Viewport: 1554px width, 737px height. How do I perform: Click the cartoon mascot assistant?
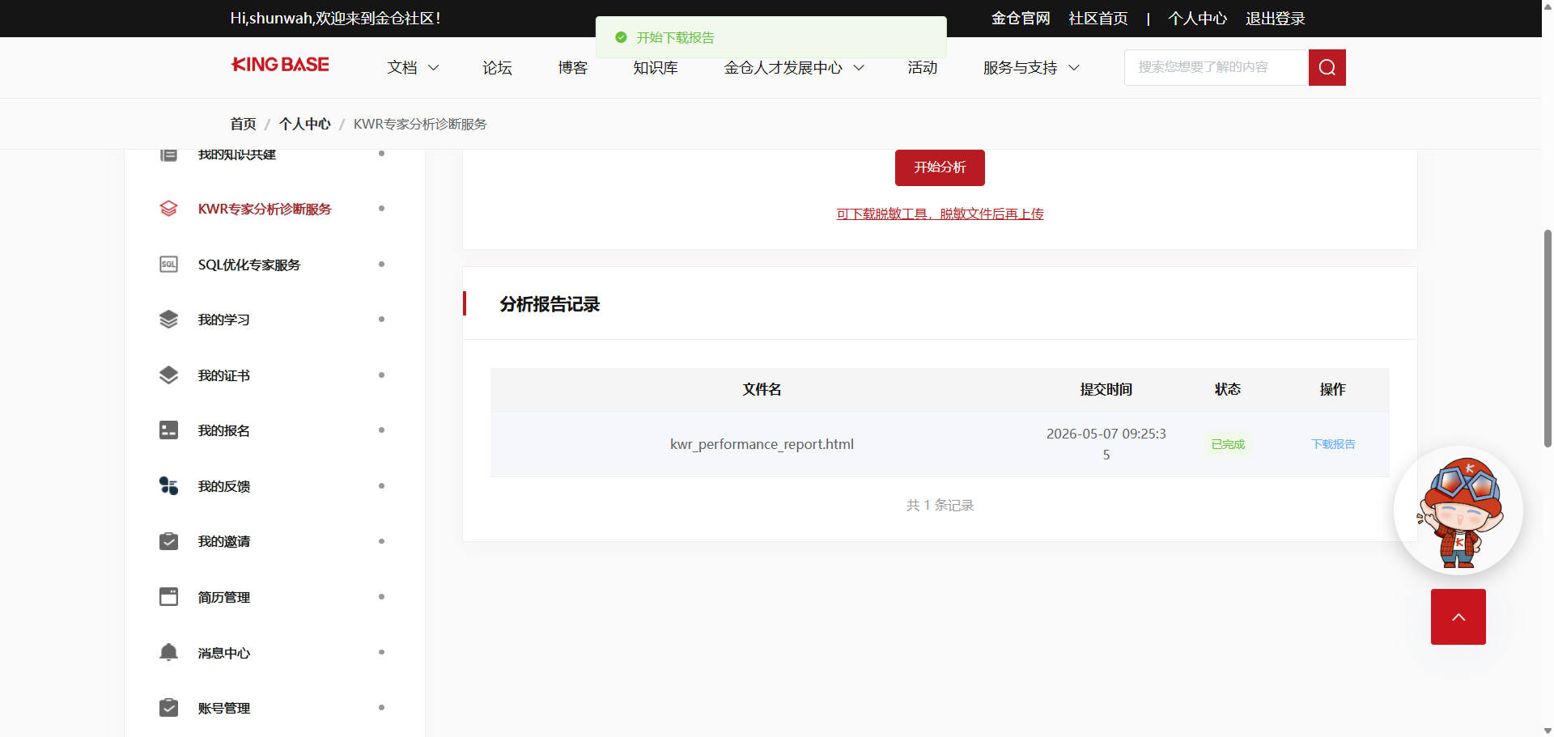[1458, 510]
